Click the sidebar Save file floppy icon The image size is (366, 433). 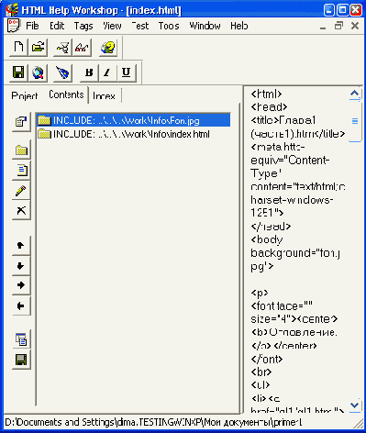(21, 360)
